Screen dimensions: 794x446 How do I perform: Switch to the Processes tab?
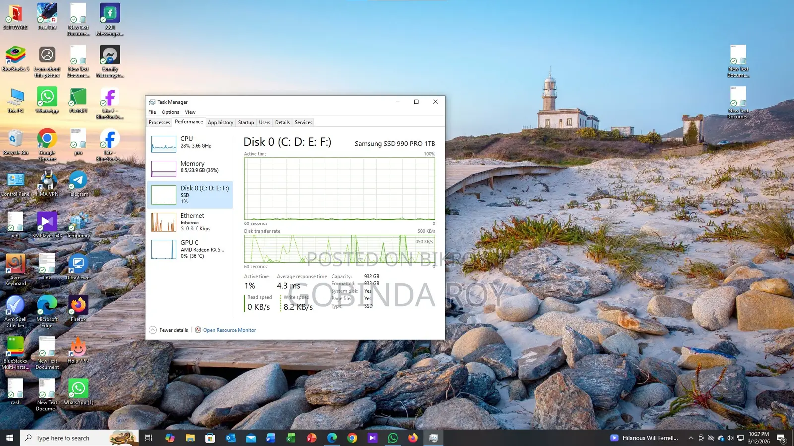click(x=159, y=122)
